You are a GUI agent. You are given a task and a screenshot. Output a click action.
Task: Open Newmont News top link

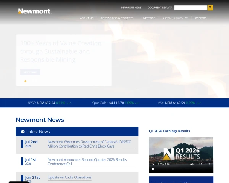point(131,8)
